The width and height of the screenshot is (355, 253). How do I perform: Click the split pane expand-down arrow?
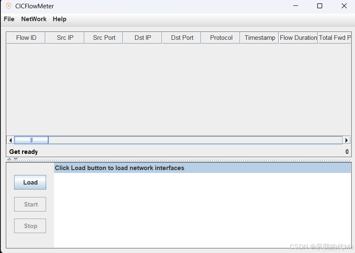15,159
